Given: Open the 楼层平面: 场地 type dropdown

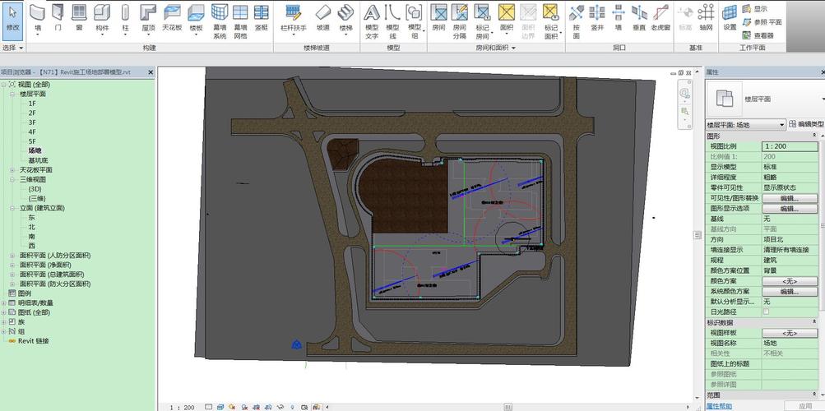Looking at the screenshot, I should click(x=782, y=125).
